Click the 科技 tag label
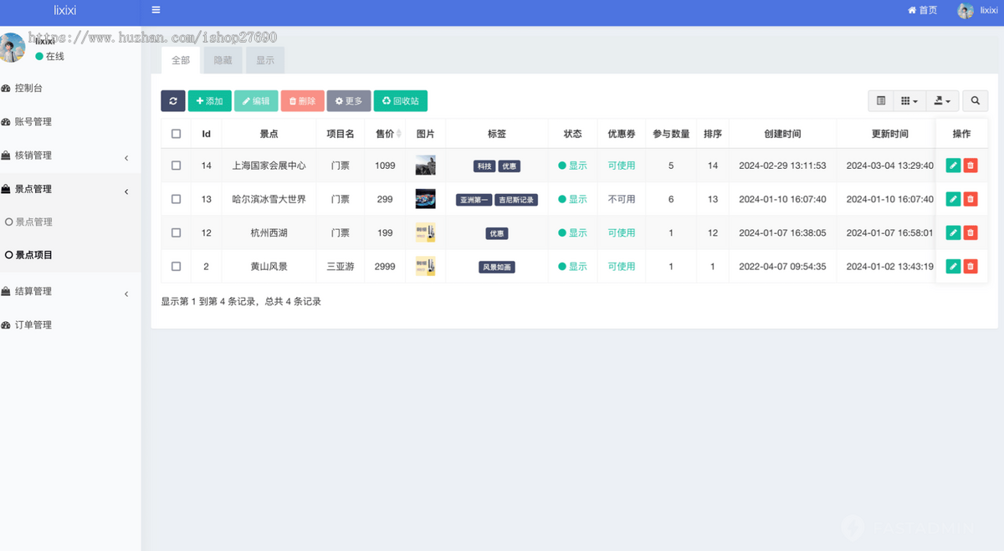 click(484, 166)
